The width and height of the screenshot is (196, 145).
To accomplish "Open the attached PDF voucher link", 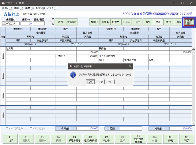I will [157, 14].
